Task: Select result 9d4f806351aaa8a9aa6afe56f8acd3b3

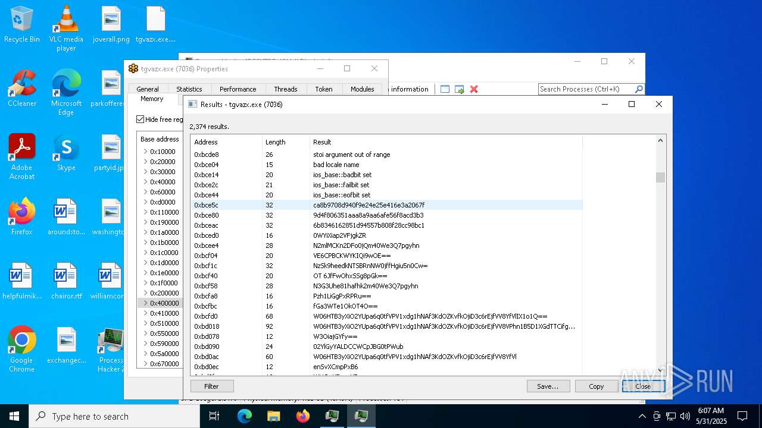Action: [x=386, y=215]
